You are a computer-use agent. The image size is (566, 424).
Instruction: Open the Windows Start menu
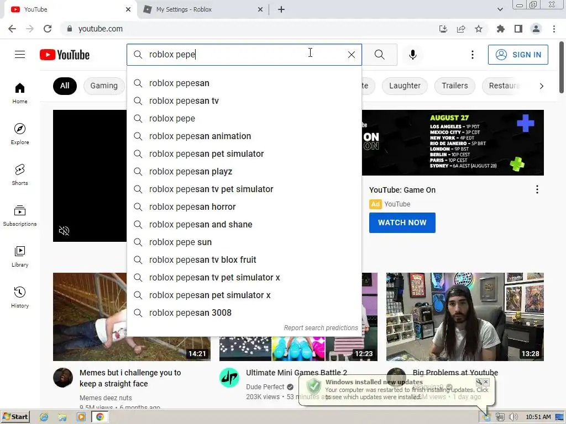[x=15, y=417]
